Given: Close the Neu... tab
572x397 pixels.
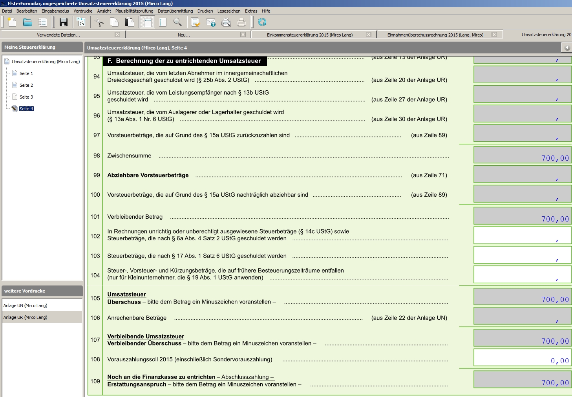Looking at the screenshot, I should coord(243,35).
